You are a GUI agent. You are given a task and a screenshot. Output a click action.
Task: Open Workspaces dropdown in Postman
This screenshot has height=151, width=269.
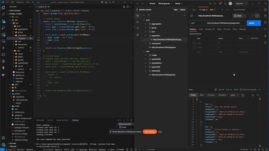(x=165, y=3)
